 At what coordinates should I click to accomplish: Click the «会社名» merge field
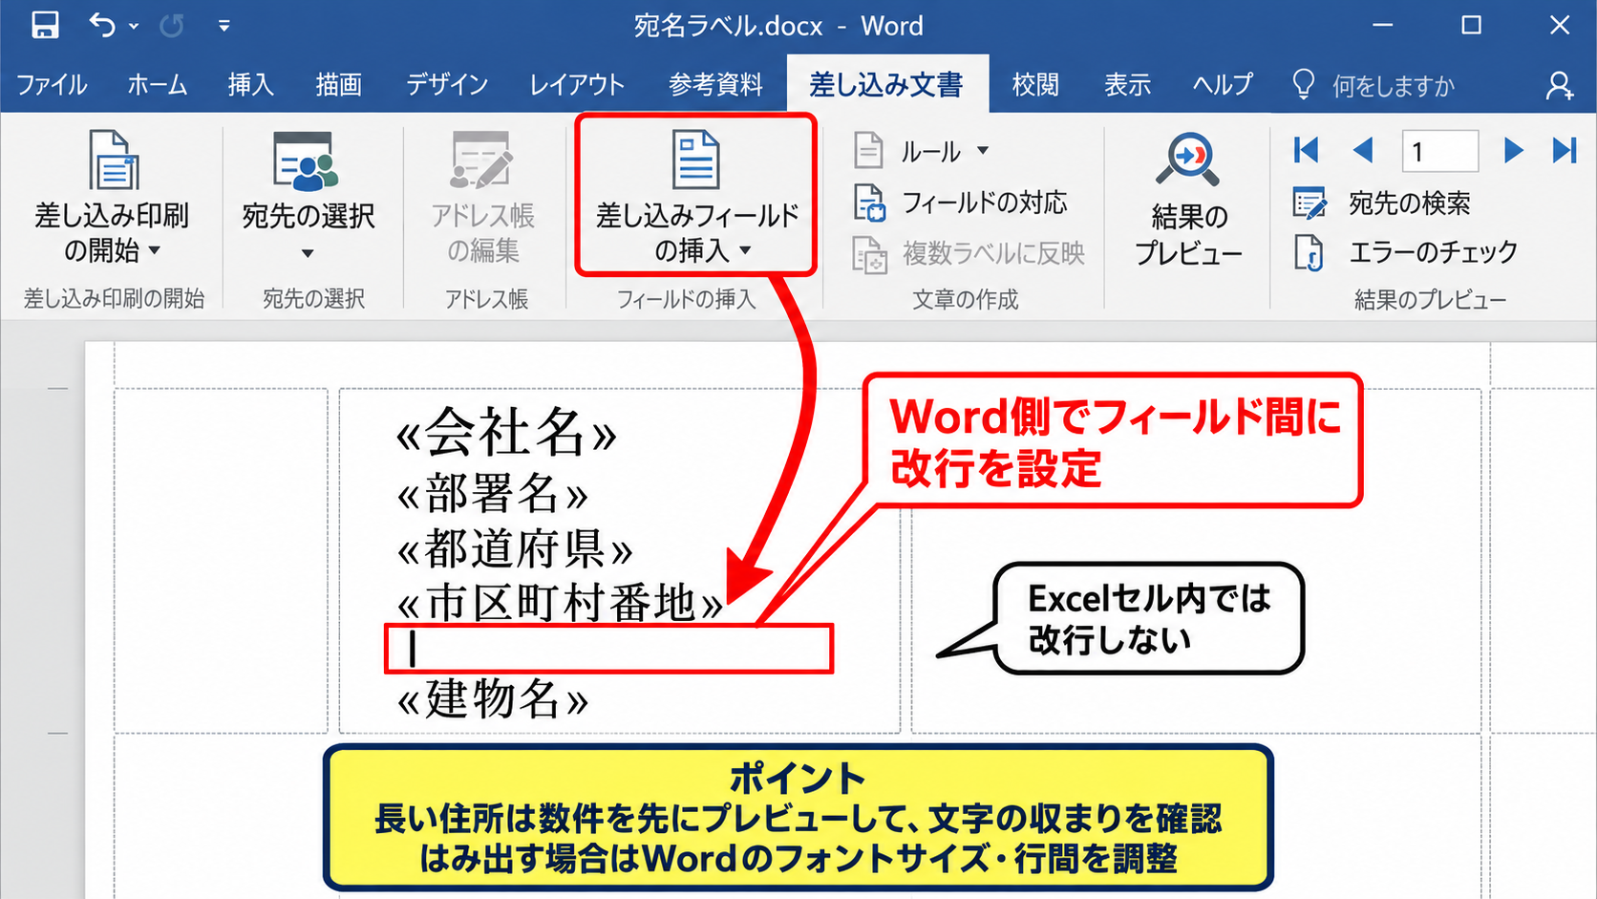click(x=506, y=432)
